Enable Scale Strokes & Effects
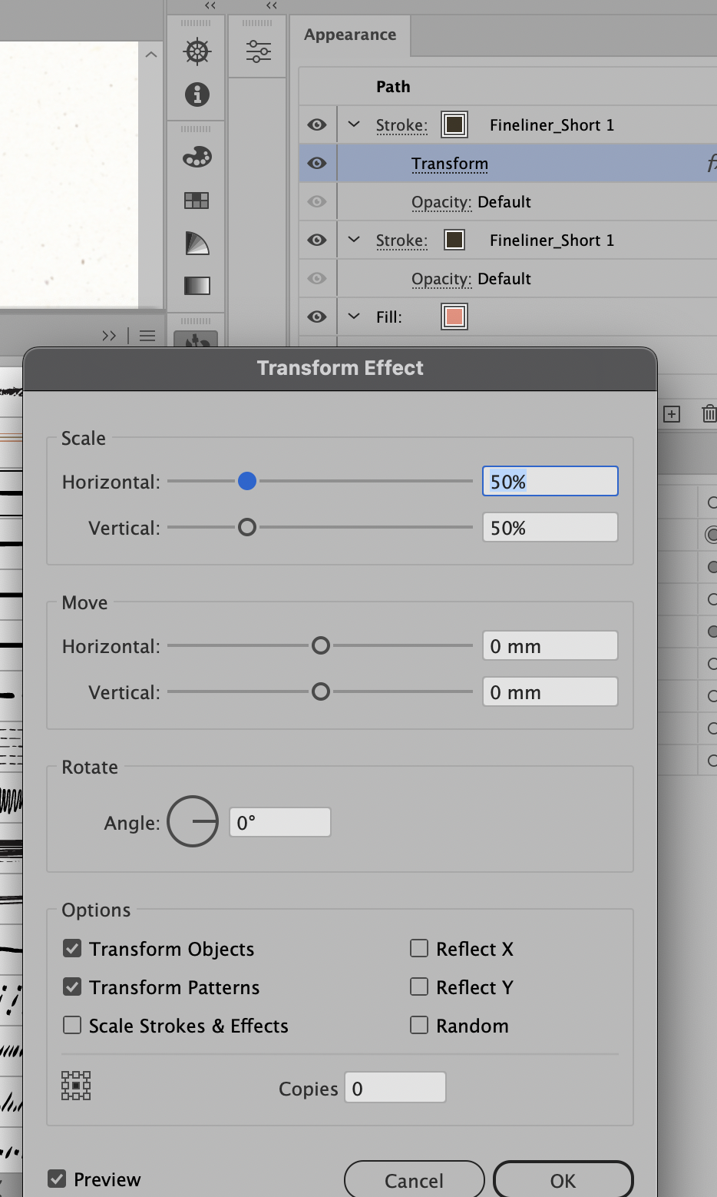 point(71,1025)
